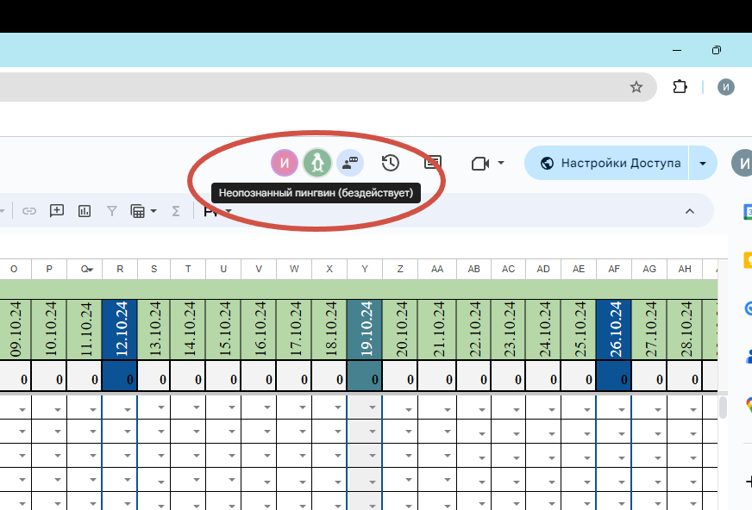
Task: Click the "Настройки Доступа" share button
Action: [x=606, y=163]
